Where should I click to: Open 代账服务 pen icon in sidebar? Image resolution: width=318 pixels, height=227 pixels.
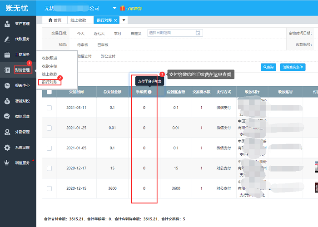[x=7, y=39]
